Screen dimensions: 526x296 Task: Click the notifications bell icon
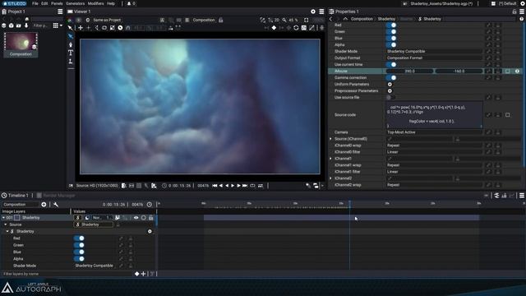pyautogui.click(x=129, y=3)
